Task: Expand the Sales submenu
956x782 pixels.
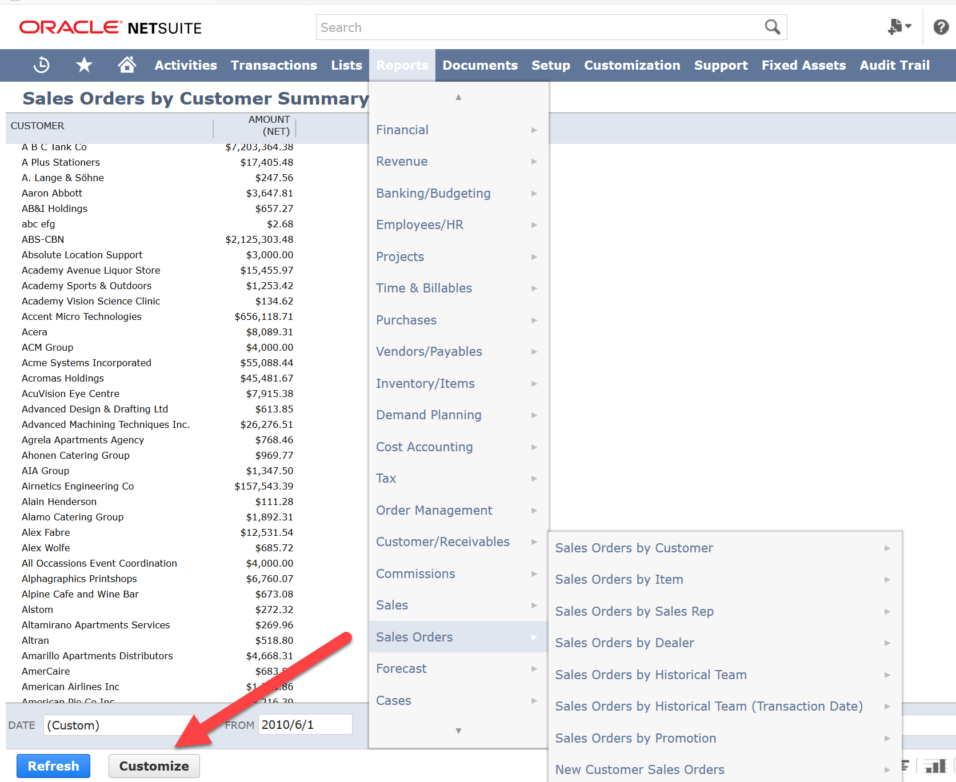Action: (x=458, y=605)
